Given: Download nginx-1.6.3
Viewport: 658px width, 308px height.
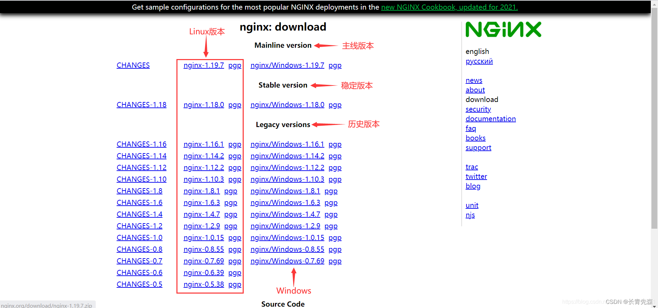Looking at the screenshot, I should pyautogui.click(x=201, y=203).
